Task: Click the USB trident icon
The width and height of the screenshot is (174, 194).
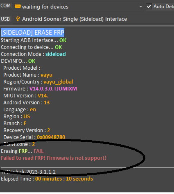Action: point(18,19)
